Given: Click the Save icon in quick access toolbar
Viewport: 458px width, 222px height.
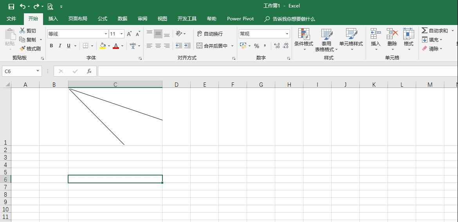Looking at the screenshot, I should pyautogui.click(x=11, y=6).
